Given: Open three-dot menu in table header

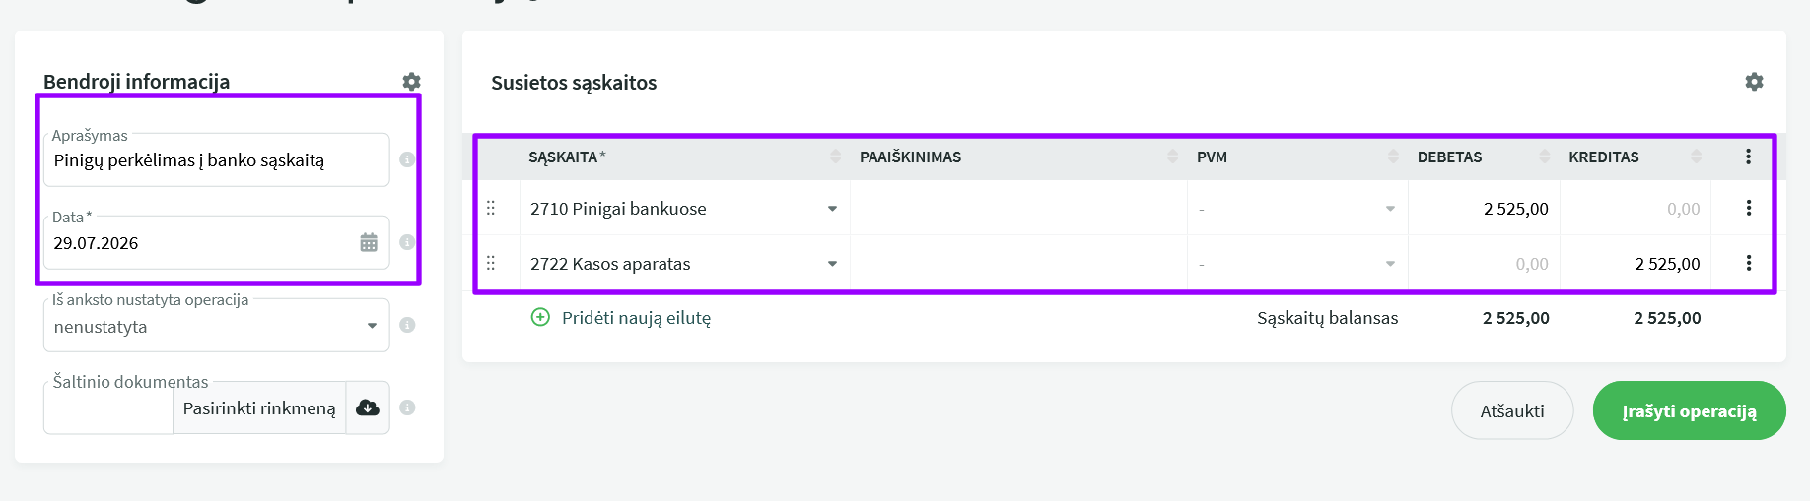Looking at the screenshot, I should 1748,157.
